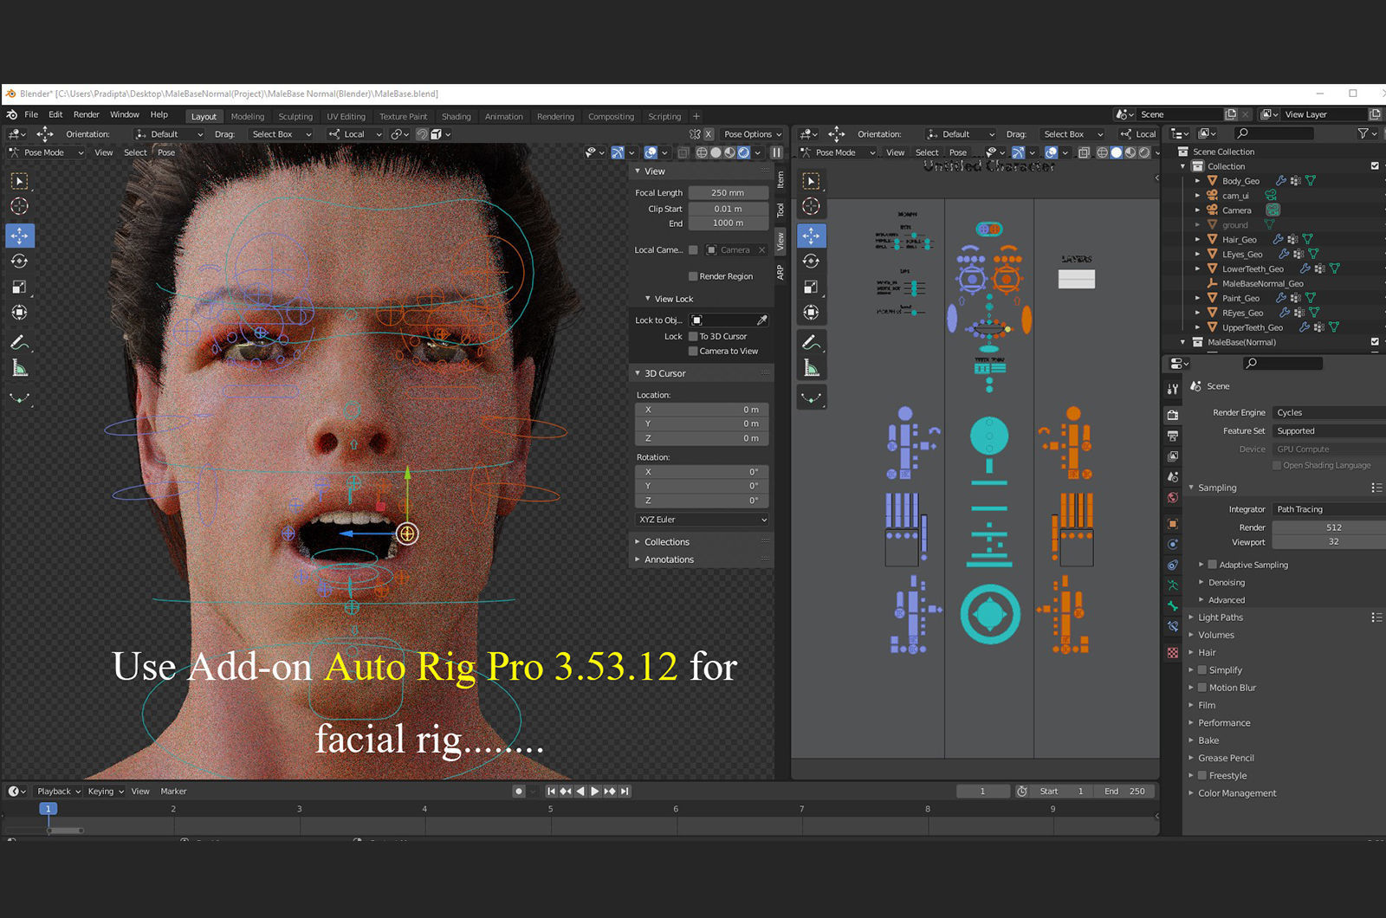
Task: Activate the Cursor tool in left viewport
Action: point(19,206)
